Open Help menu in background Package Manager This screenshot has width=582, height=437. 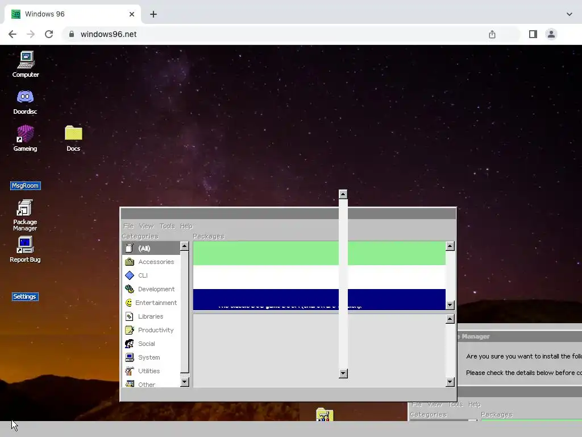[x=475, y=404]
